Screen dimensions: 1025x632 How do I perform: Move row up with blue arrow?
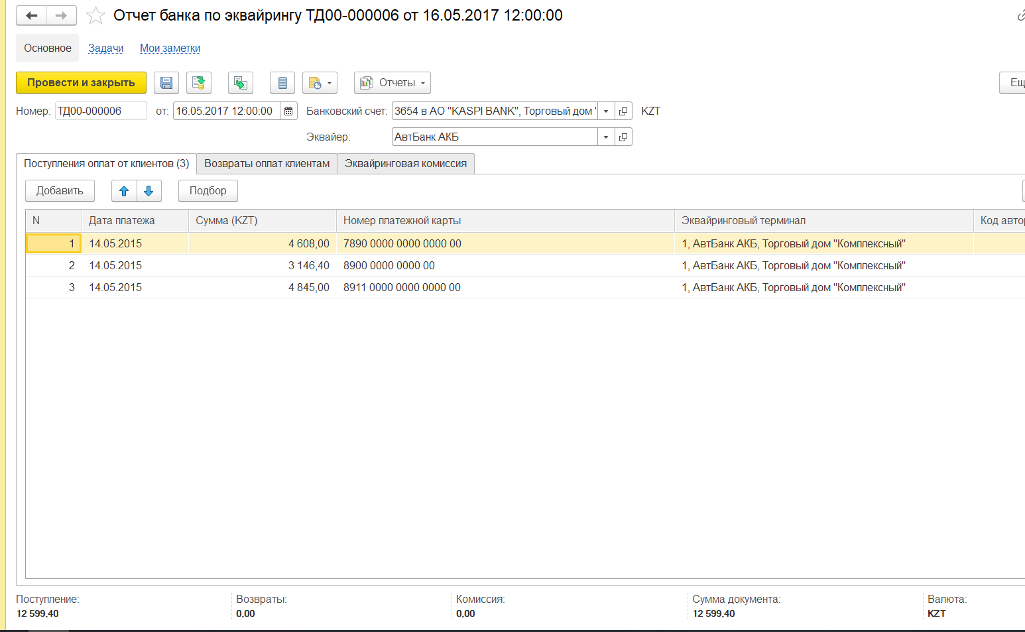point(124,191)
